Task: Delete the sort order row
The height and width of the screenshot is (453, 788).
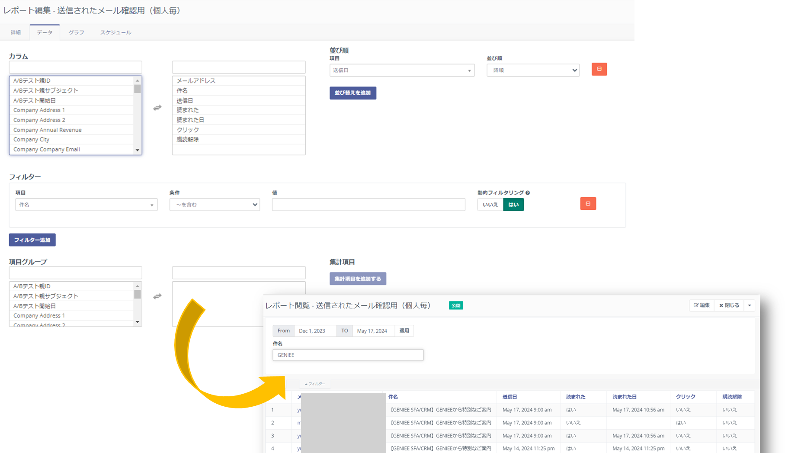Action: click(599, 69)
